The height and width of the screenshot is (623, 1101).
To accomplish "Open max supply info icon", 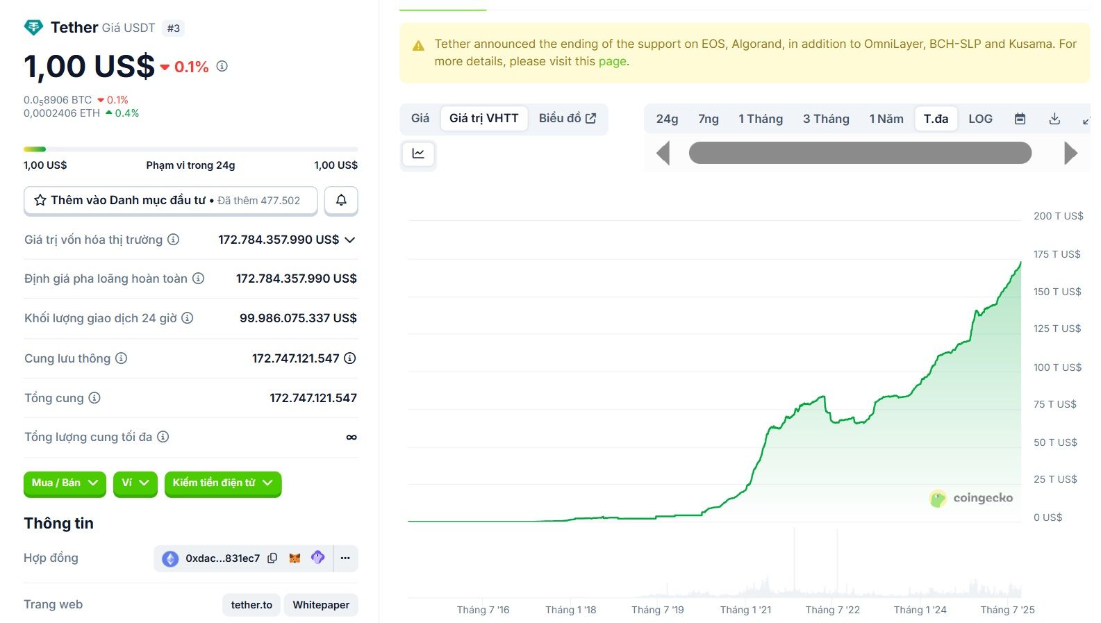I will click(x=163, y=437).
